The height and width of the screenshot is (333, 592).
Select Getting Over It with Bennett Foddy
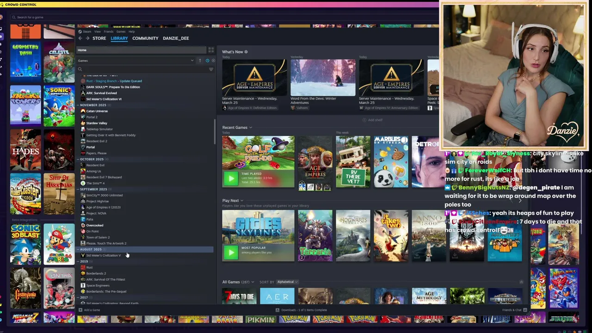coord(111,135)
